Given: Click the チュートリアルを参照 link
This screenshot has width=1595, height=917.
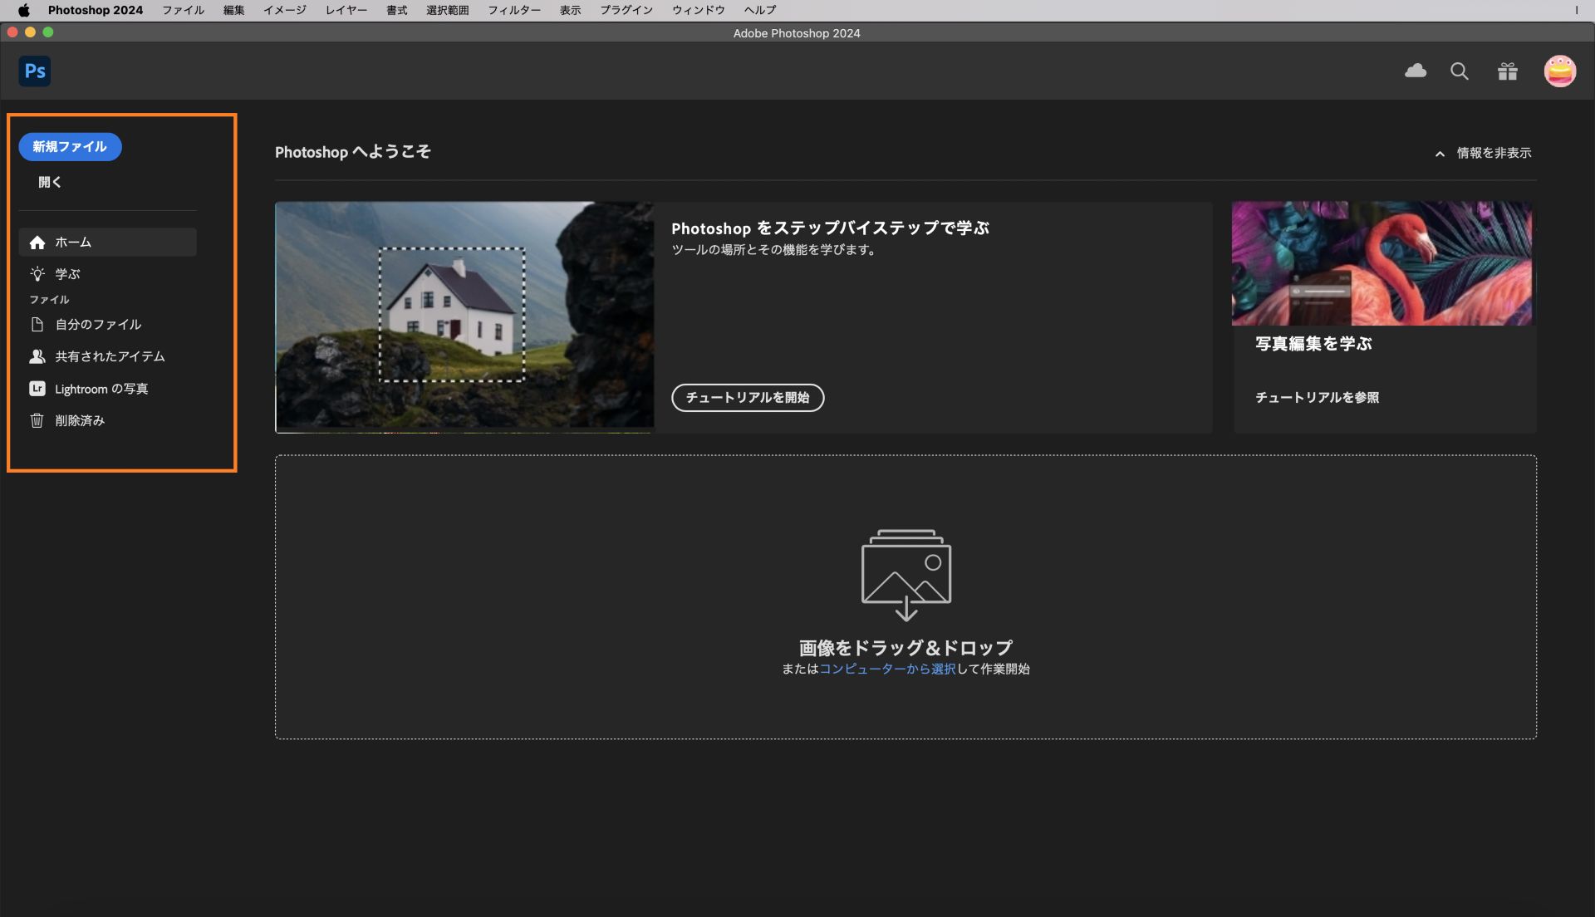Looking at the screenshot, I should [x=1318, y=397].
